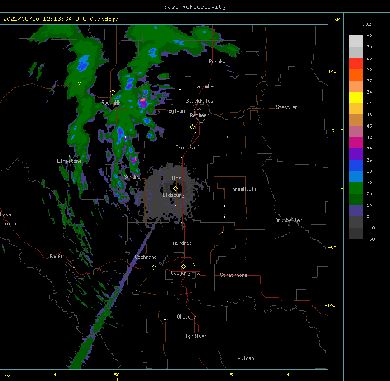Click the Vulcan town label
This screenshot has height=381, width=390.
(246, 358)
